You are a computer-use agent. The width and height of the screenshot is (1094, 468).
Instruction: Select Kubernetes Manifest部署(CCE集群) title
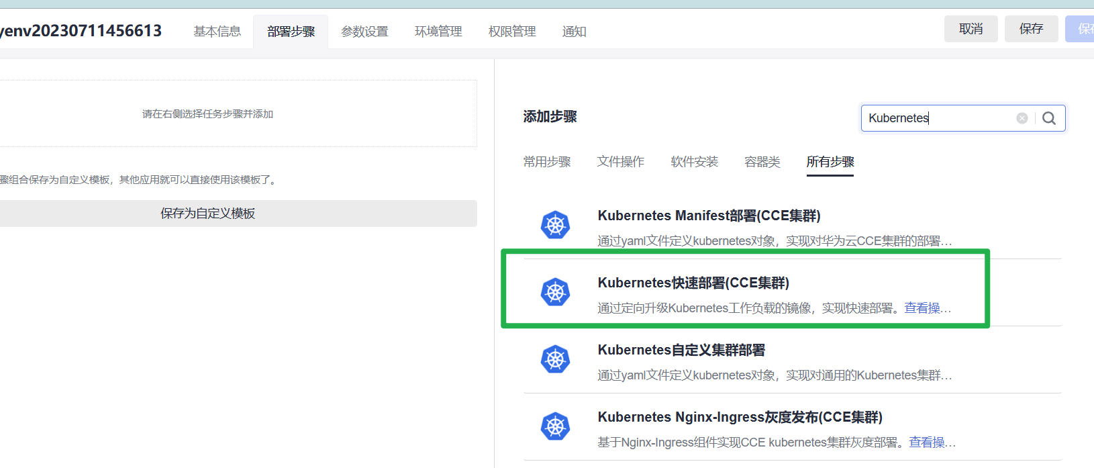click(709, 216)
